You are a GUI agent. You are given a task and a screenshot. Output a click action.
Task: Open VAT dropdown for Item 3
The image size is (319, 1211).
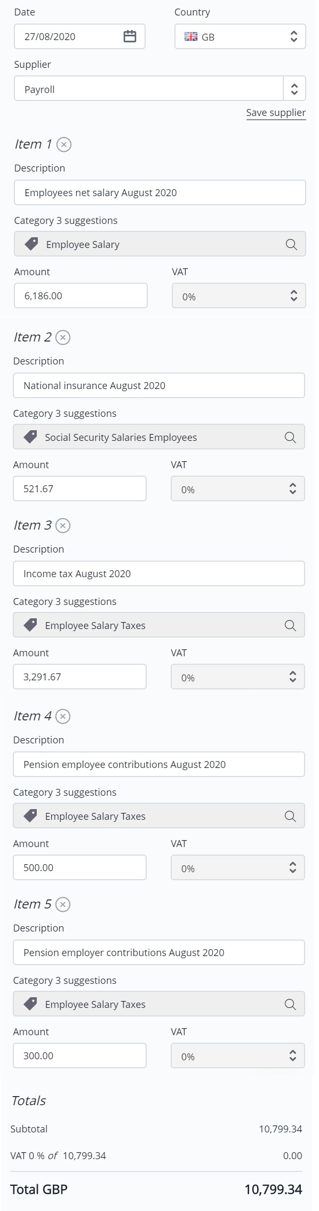click(238, 677)
